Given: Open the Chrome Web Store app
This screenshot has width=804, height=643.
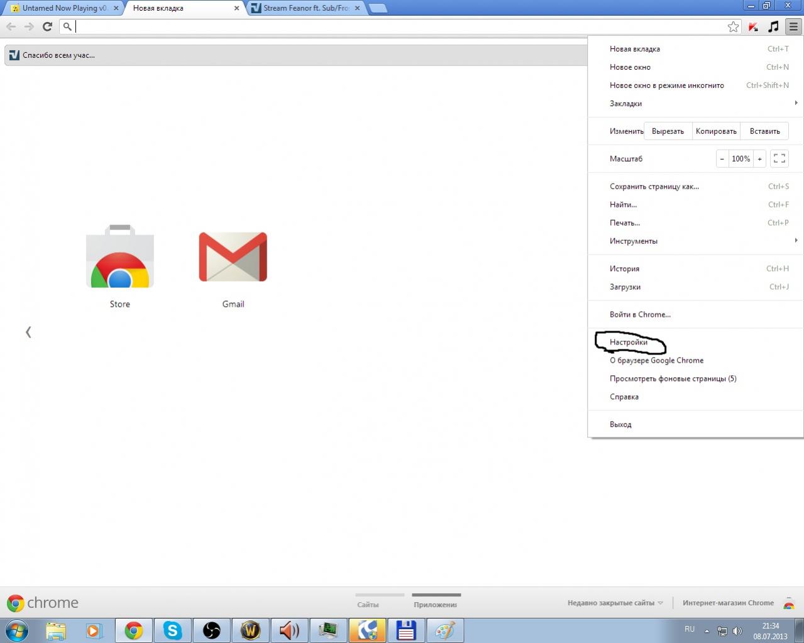Looking at the screenshot, I should tap(119, 258).
